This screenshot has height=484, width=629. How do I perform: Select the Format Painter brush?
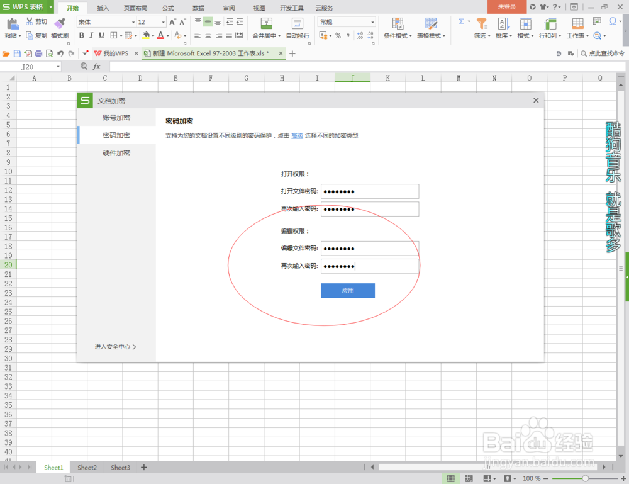(x=60, y=23)
